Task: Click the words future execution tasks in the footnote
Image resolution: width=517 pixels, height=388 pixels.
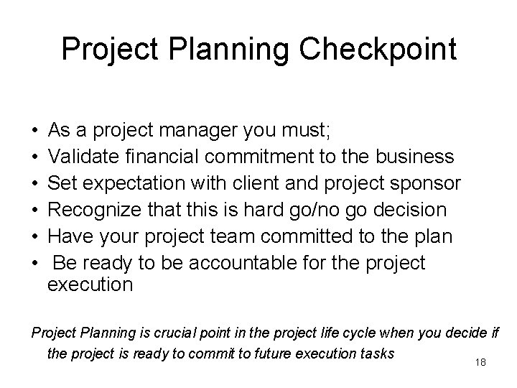Action: click(324, 354)
